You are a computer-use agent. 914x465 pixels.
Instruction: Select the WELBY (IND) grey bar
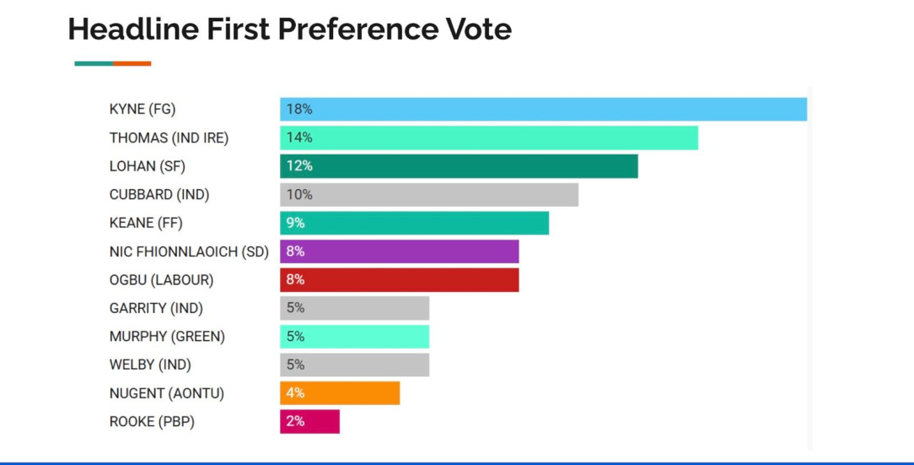354,365
